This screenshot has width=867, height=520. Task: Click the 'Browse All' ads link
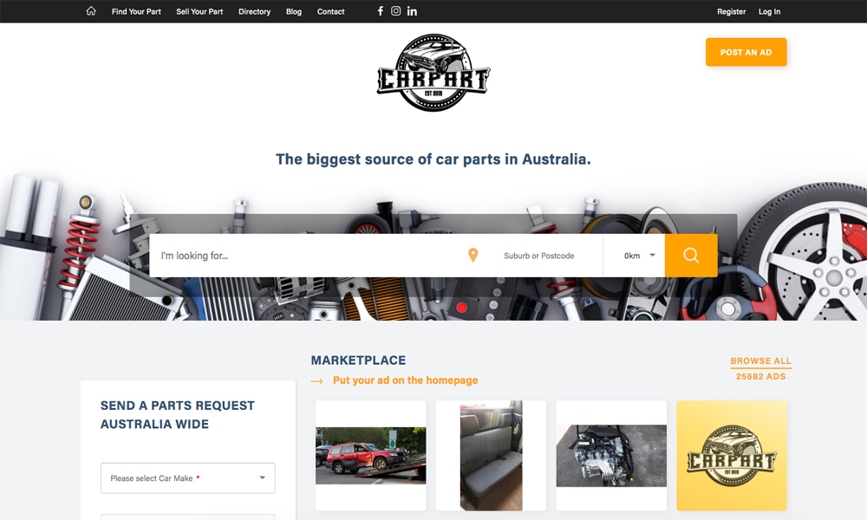[760, 361]
